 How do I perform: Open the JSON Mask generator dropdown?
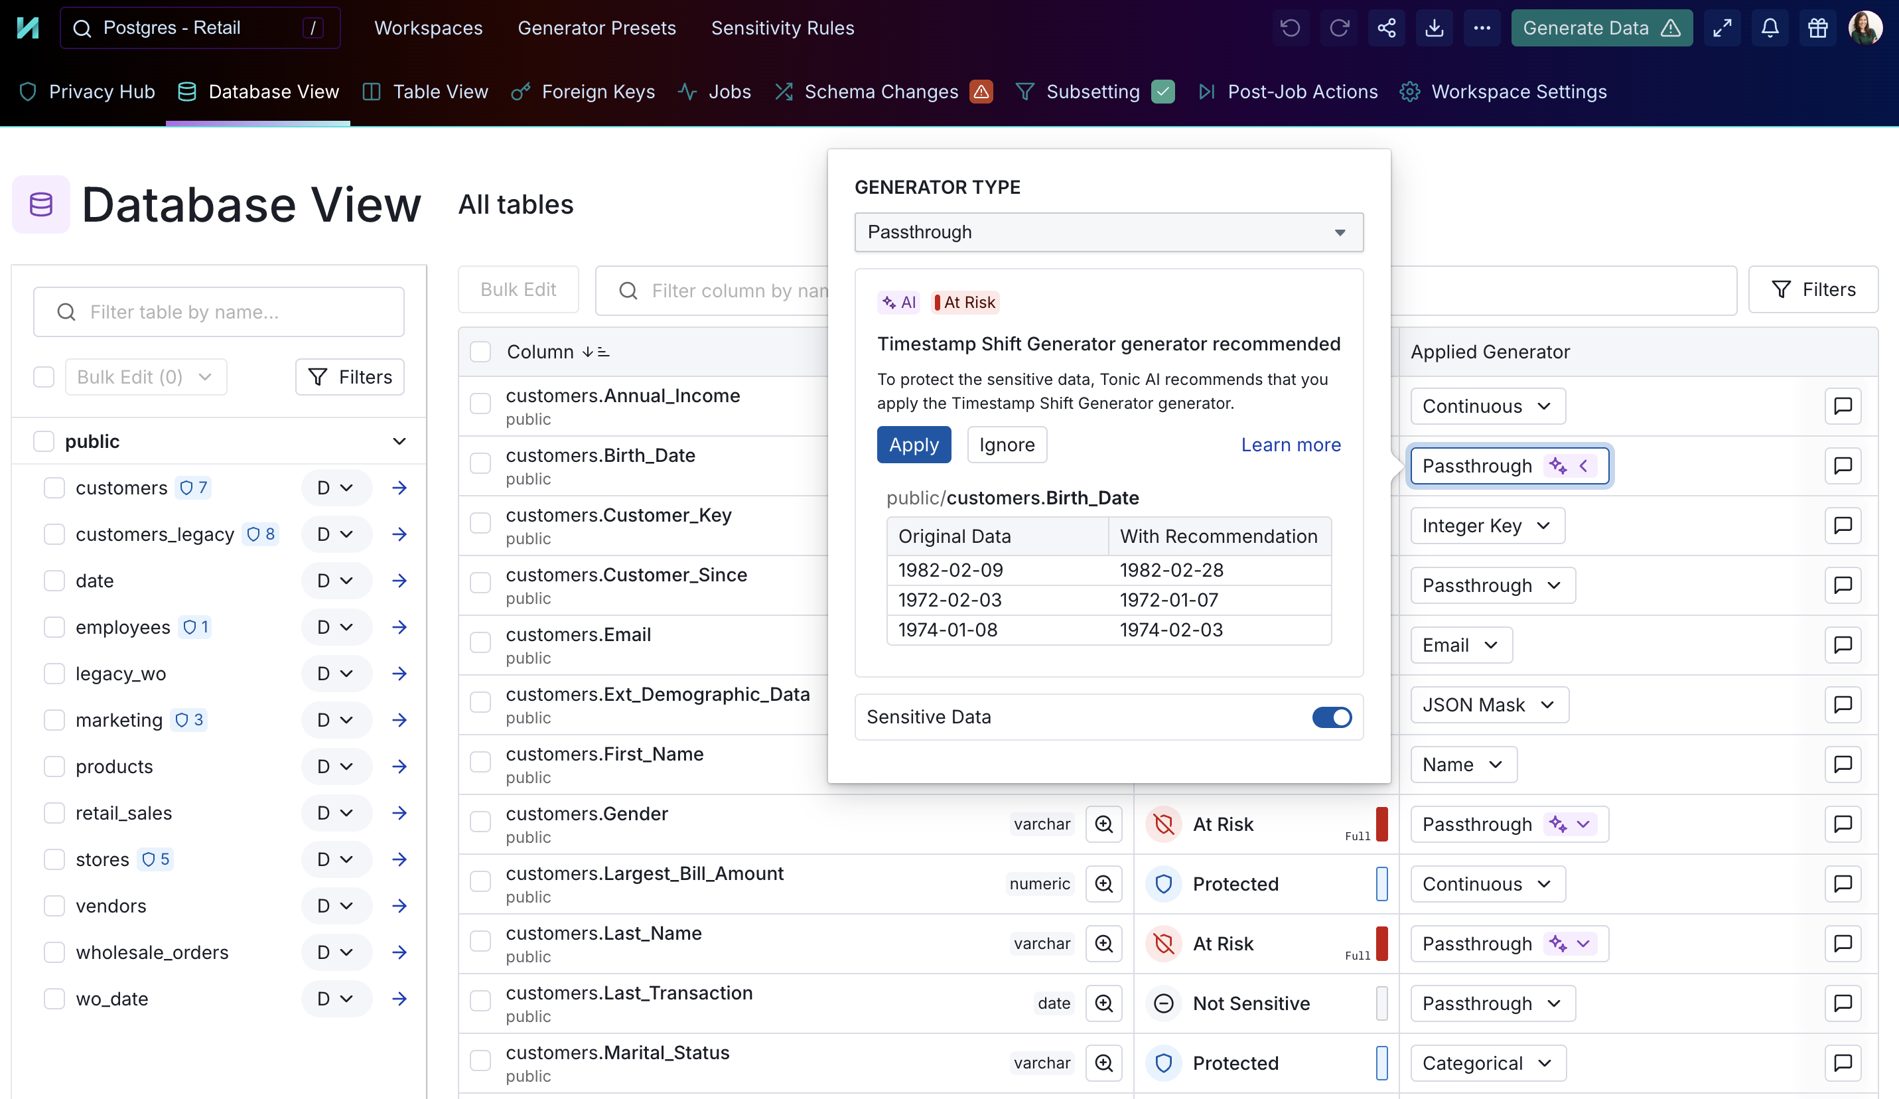click(1489, 705)
